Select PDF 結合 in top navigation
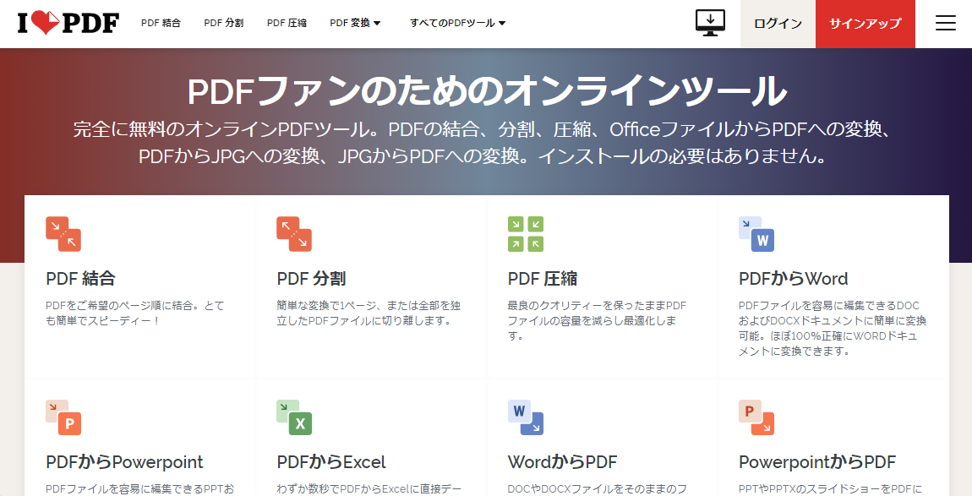This screenshot has width=972, height=496. click(x=161, y=23)
